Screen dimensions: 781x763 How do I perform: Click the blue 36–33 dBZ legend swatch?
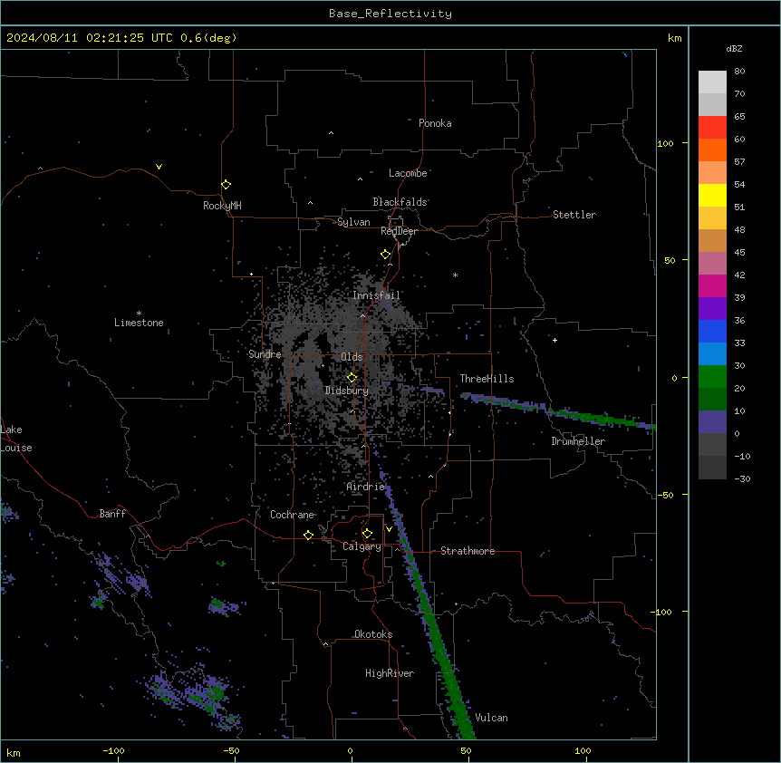point(712,331)
